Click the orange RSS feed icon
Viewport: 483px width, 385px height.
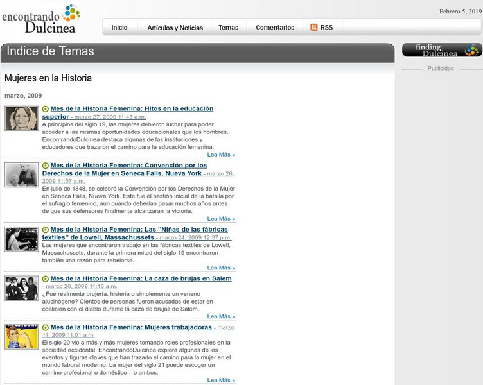(x=314, y=28)
